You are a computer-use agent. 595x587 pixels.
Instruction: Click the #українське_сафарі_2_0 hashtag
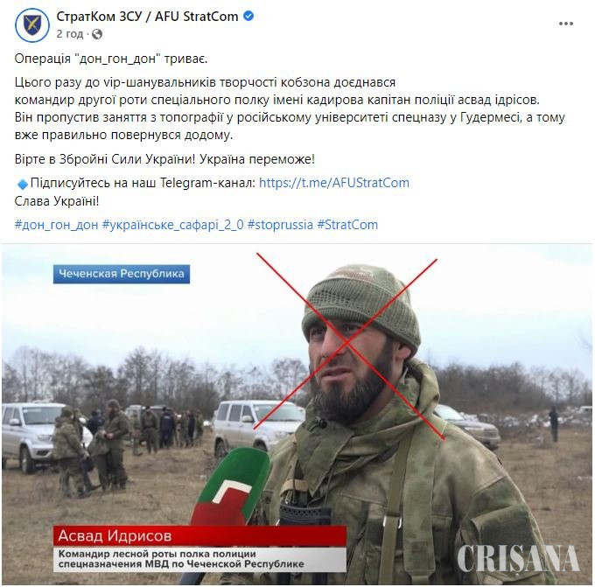point(173,225)
